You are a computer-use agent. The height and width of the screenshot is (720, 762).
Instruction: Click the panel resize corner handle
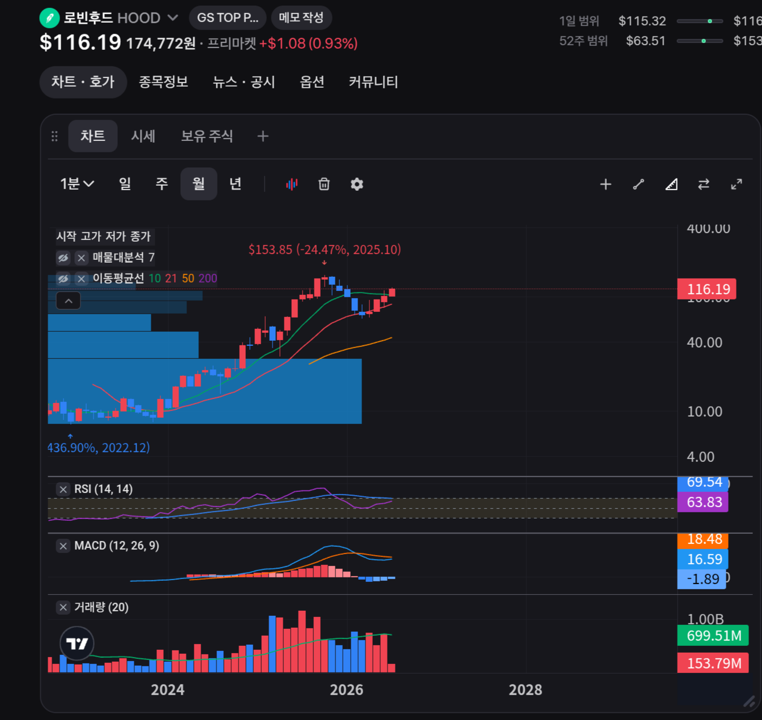[748, 701]
